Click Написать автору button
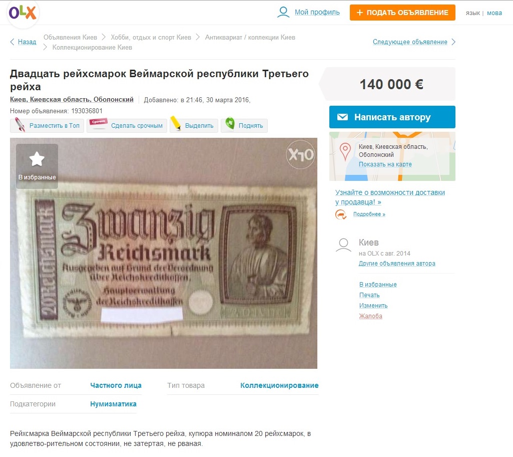Image resolution: width=513 pixels, height=457 pixels. click(x=392, y=117)
